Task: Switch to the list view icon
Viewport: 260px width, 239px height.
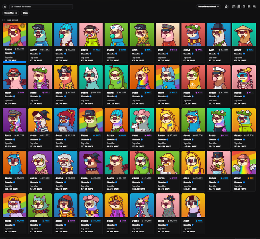Action: click(249, 7)
